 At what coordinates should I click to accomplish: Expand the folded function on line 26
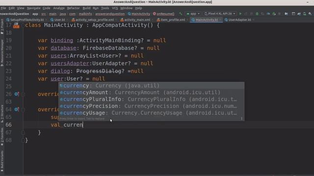(x=23, y=94)
